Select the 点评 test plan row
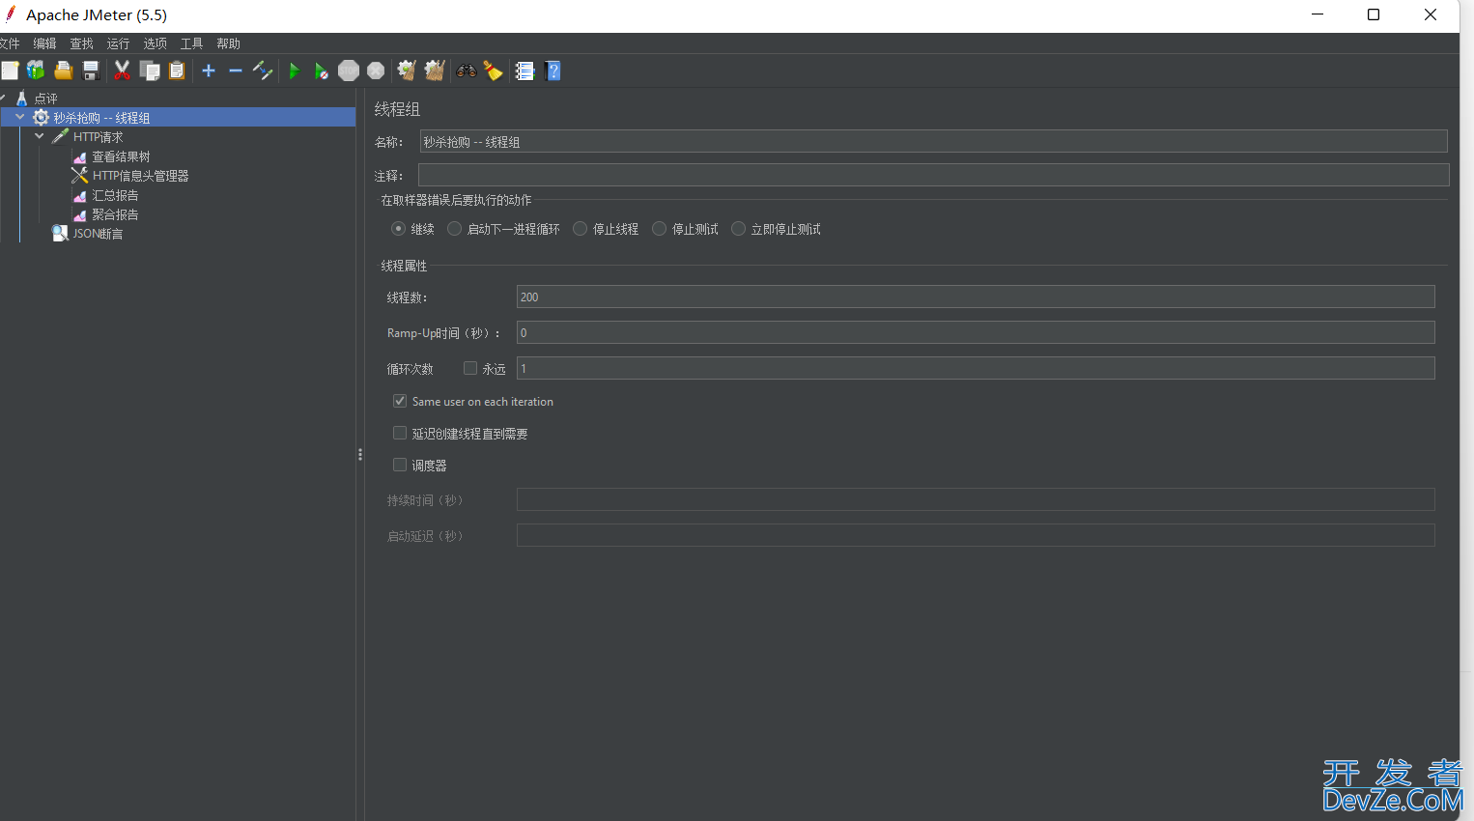Image resolution: width=1474 pixels, height=821 pixels. (x=45, y=99)
